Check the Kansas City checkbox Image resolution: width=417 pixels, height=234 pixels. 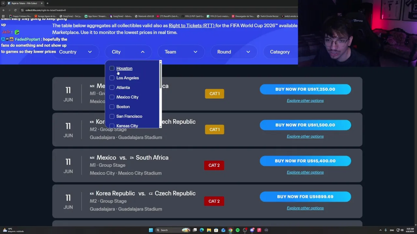(112, 126)
